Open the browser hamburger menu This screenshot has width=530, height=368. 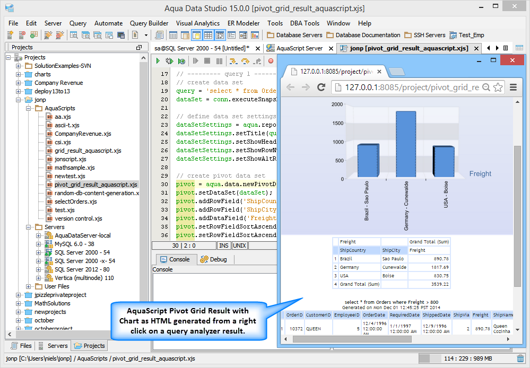coord(513,87)
